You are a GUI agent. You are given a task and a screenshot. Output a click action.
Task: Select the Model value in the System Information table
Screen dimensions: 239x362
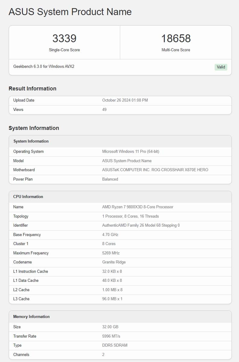click(127, 161)
